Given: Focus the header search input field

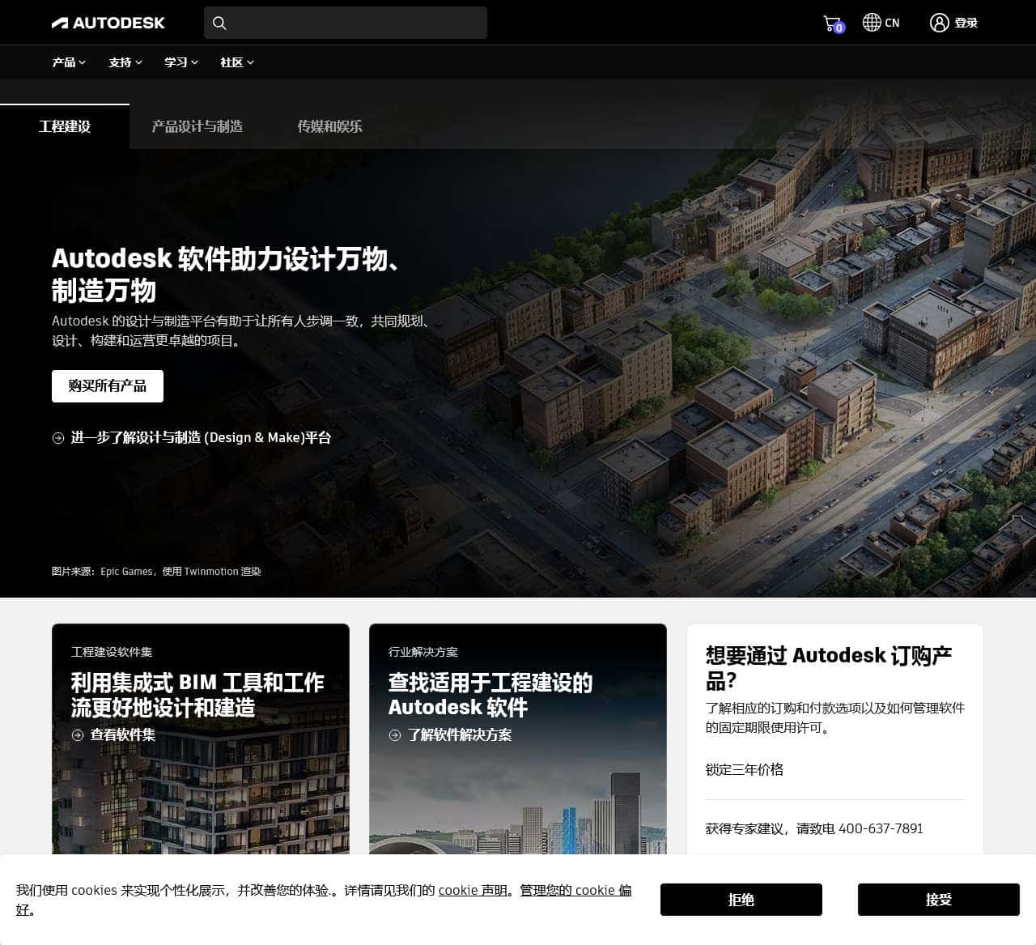Looking at the screenshot, I should point(346,23).
